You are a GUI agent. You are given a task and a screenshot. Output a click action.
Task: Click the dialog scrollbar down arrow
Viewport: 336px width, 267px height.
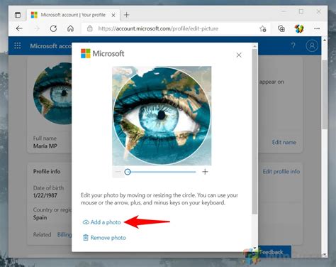click(254, 248)
